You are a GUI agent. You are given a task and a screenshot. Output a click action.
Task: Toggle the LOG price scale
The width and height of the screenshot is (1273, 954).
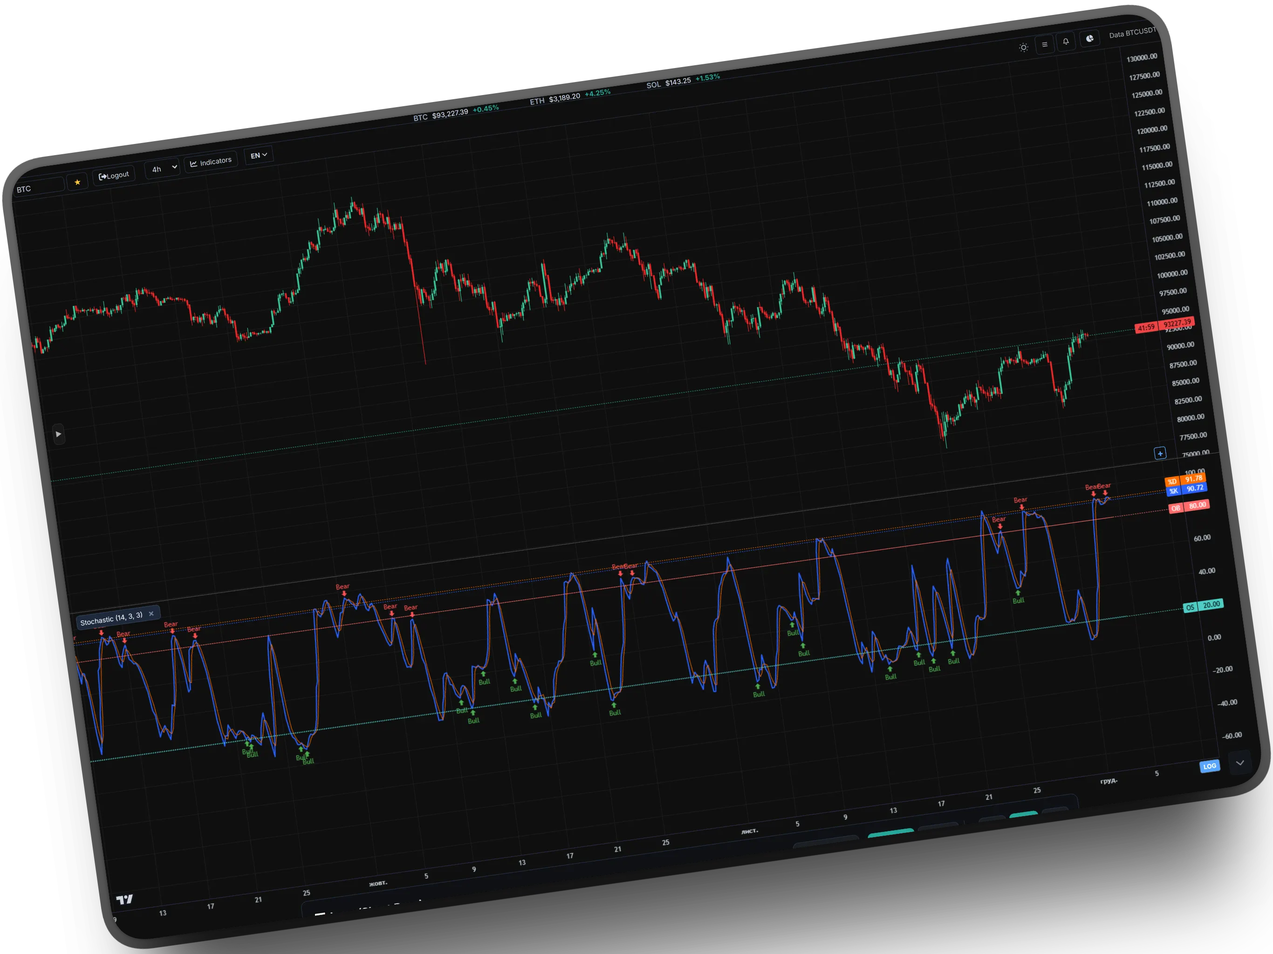click(x=1210, y=766)
